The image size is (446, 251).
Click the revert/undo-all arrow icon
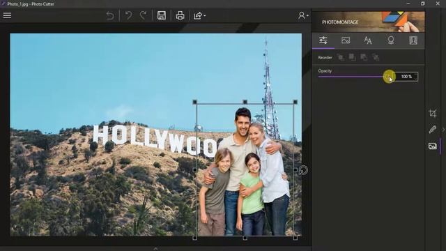click(110, 15)
